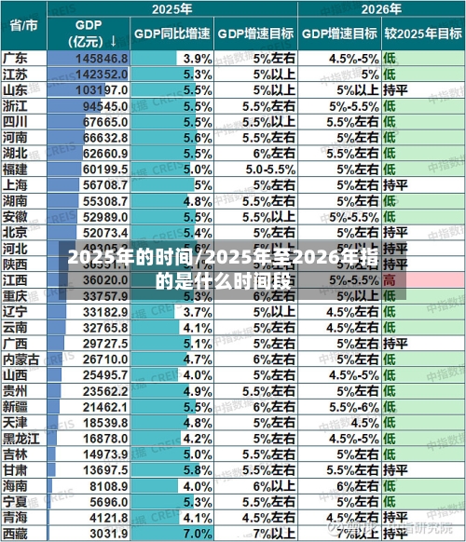Click the GDP (亿元) sort header
This screenshot has width=466, height=542.
[89, 34]
